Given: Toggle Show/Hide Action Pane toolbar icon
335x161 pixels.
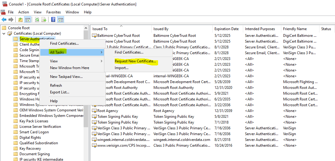Looking at the screenshot, I should (x=61, y=20).
